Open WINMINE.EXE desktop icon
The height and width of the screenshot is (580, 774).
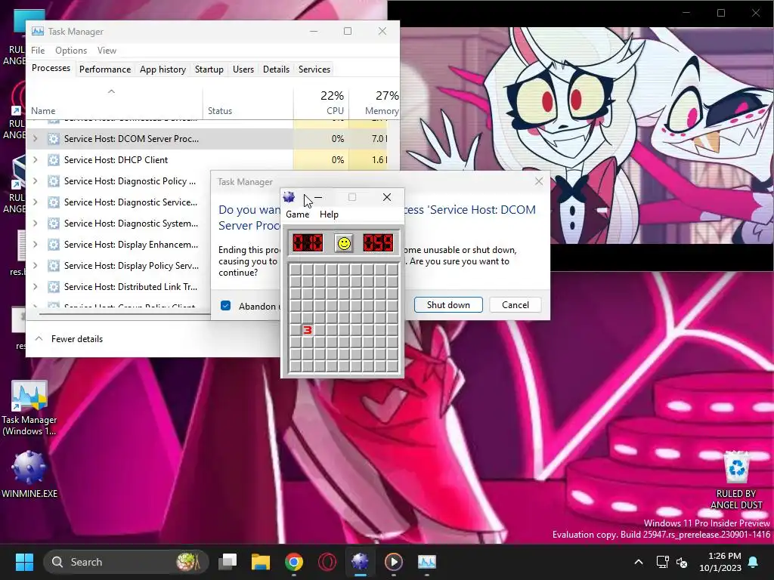pos(29,474)
